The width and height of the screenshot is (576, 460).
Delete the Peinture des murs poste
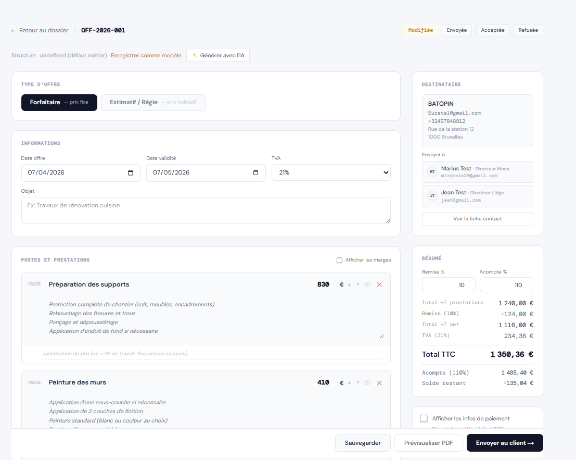tap(379, 383)
